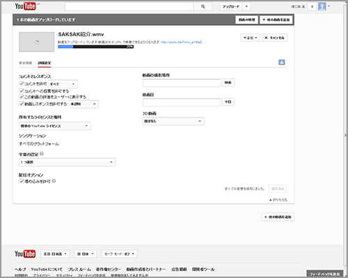348x278 pixels.
Task: Click the username text in the header
Action: (298, 7)
